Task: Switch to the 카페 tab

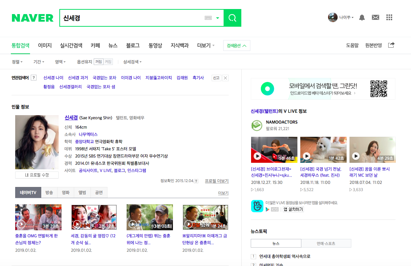Action: pyautogui.click(x=96, y=45)
